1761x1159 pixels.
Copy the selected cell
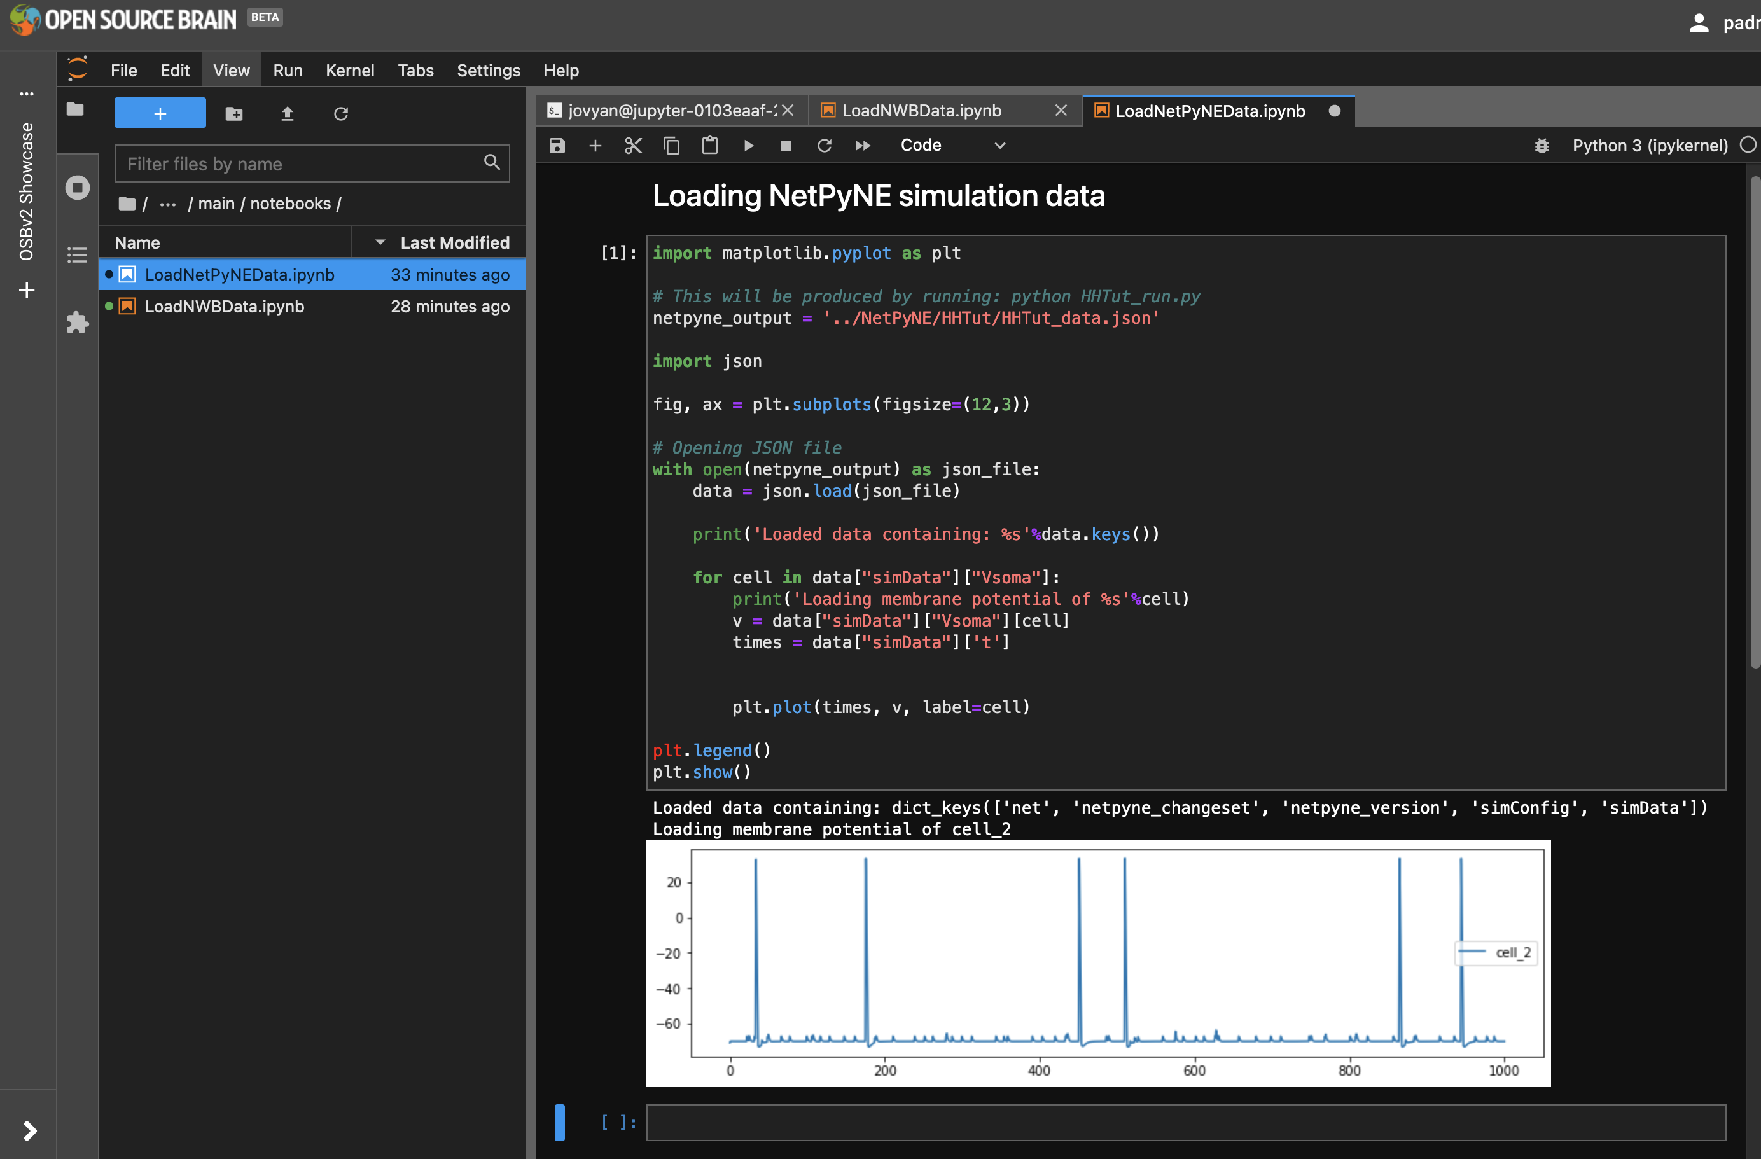pyautogui.click(x=671, y=146)
